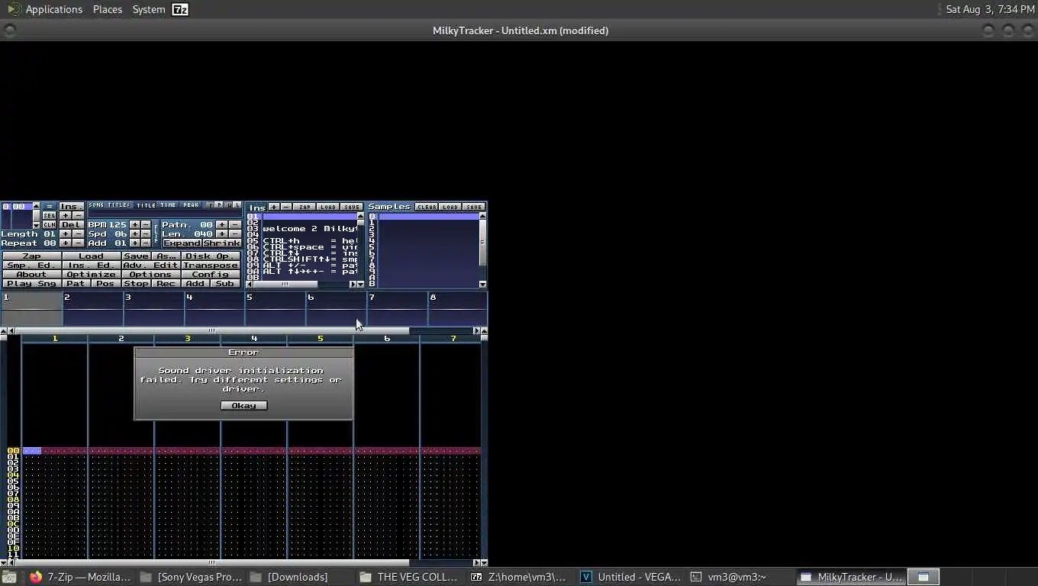Image resolution: width=1038 pixels, height=586 pixels.
Task: Click Samples CLEAR button
Action: (x=427, y=207)
